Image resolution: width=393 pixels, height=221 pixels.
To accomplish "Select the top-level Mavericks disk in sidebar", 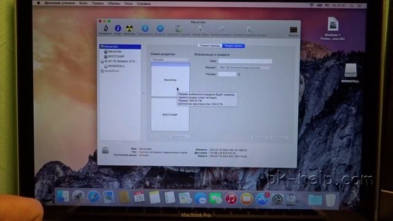I will 120,47.
